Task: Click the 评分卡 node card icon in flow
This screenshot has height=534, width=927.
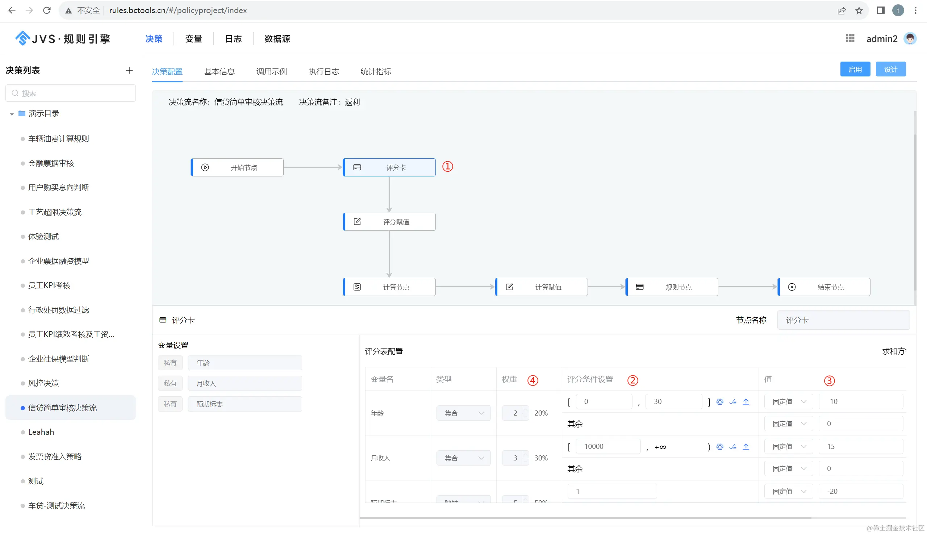Action: click(357, 168)
